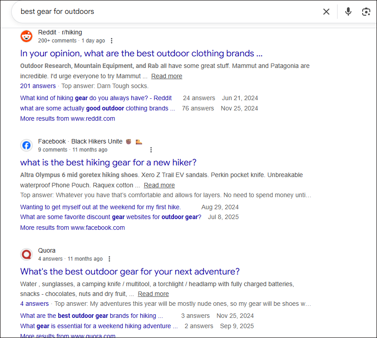Click the Quora site logo icon
This screenshot has height=338, width=377.
pyautogui.click(x=26, y=254)
